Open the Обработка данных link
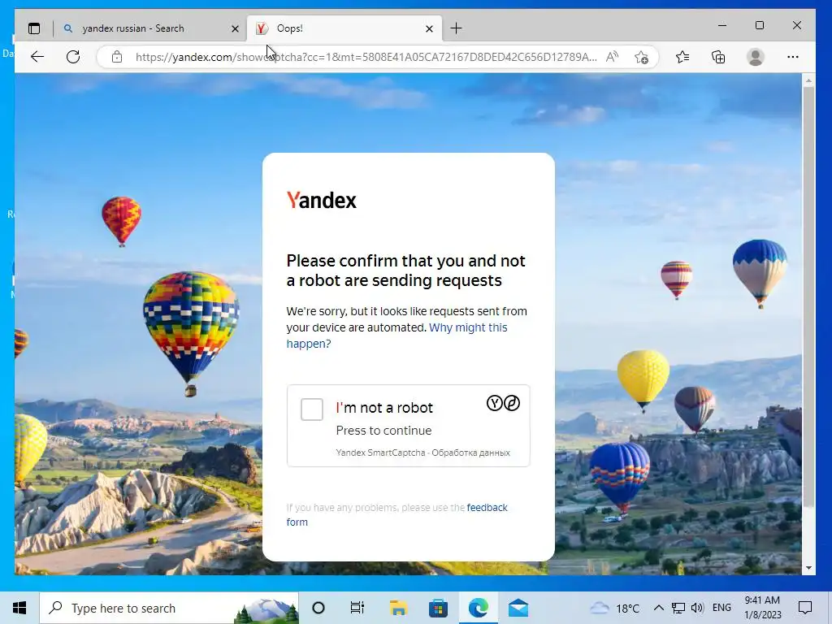Viewport: 832px width, 624px height. 470,453
